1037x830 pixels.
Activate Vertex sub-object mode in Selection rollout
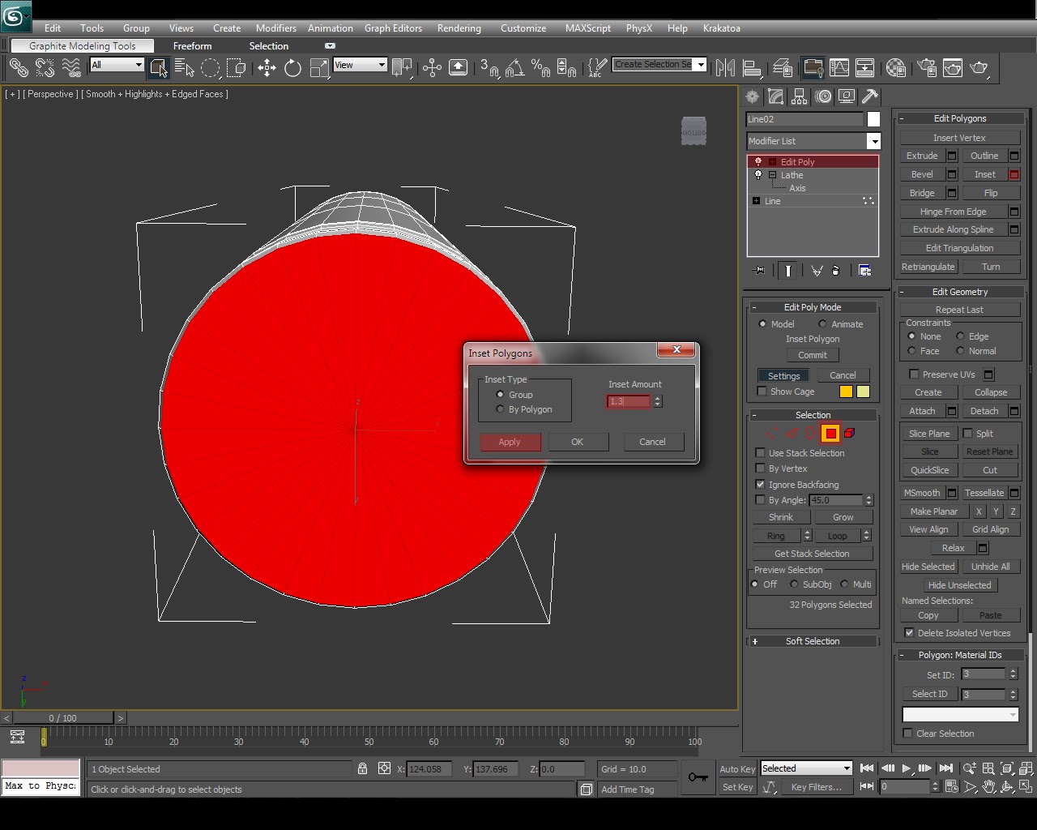click(772, 434)
